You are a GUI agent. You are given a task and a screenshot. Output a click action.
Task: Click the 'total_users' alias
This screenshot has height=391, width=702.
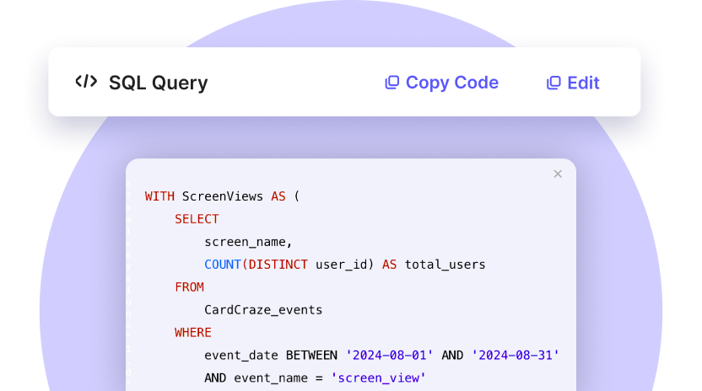click(445, 265)
